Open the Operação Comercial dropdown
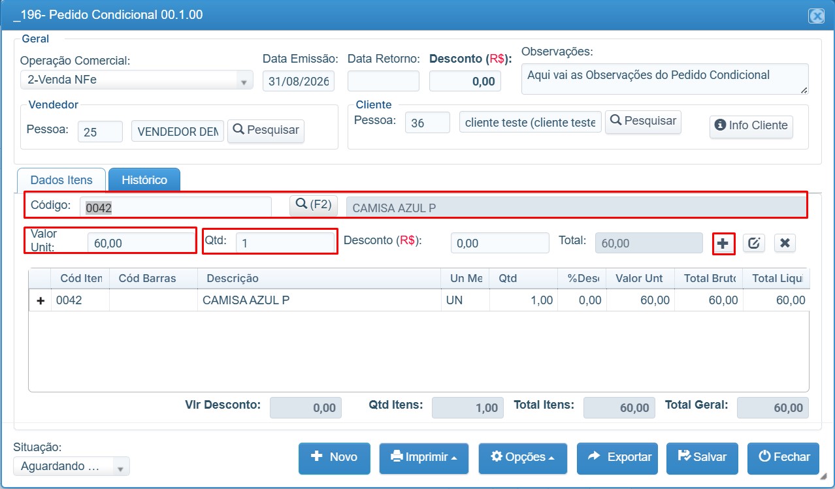Viewport: 835px width, 489px height. pyautogui.click(x=136, y=80)
